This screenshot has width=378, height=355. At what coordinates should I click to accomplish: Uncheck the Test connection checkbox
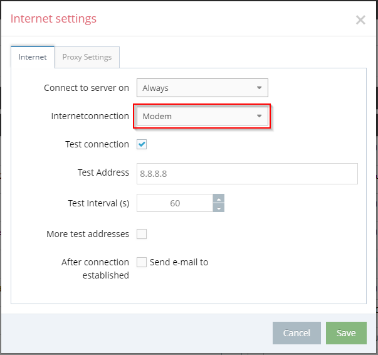click(x=142, y=144)
